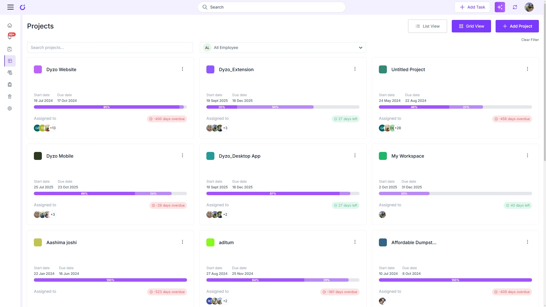Switch to Grid View
The height and width of the screenshot is (307, 546).
pos(471,26)
